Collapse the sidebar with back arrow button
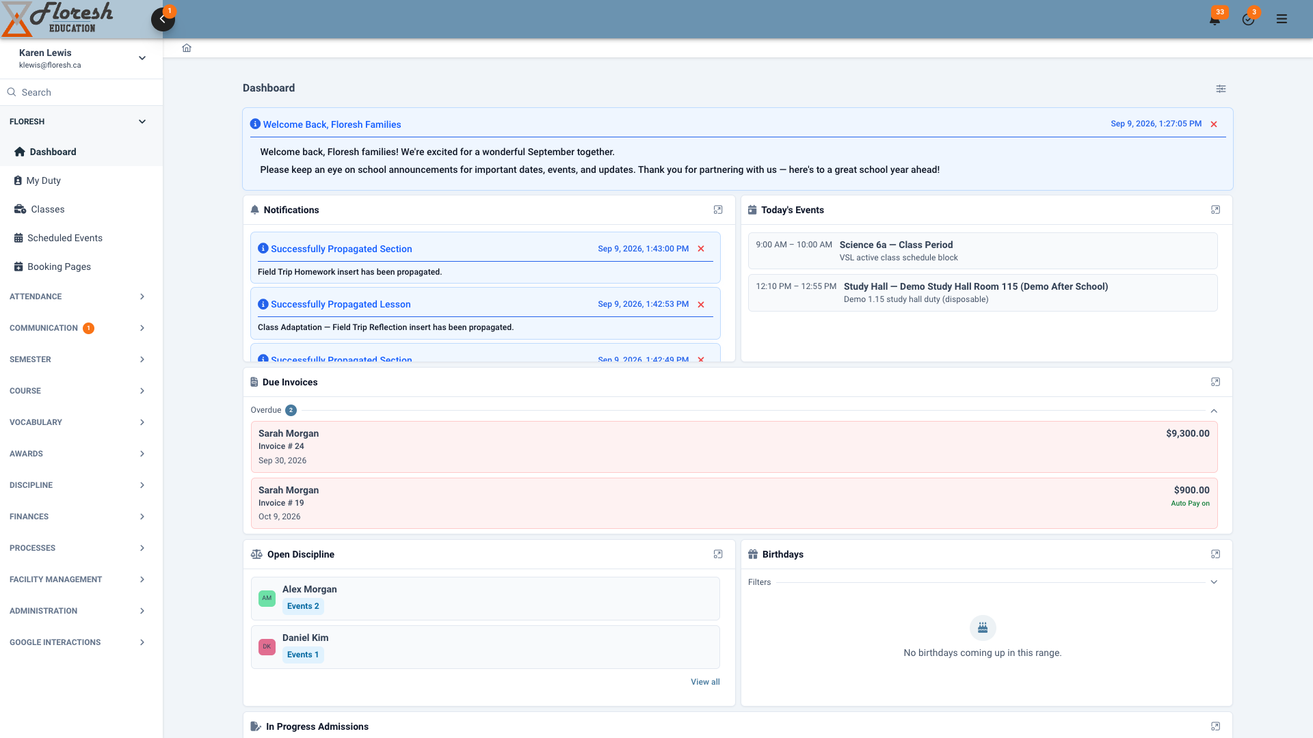The width and height of the screenshot is (1313, 738). [163, 19]
